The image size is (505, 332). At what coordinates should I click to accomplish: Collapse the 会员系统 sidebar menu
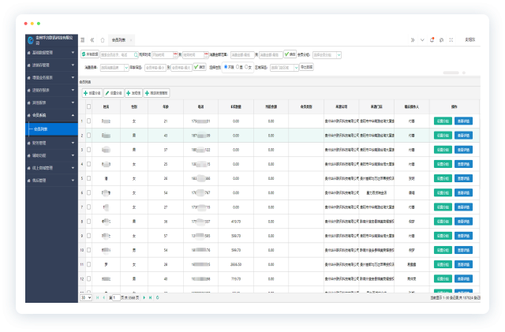tap(51, 115)
